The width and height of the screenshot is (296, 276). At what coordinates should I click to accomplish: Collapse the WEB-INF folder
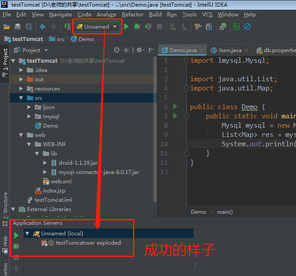29,144
